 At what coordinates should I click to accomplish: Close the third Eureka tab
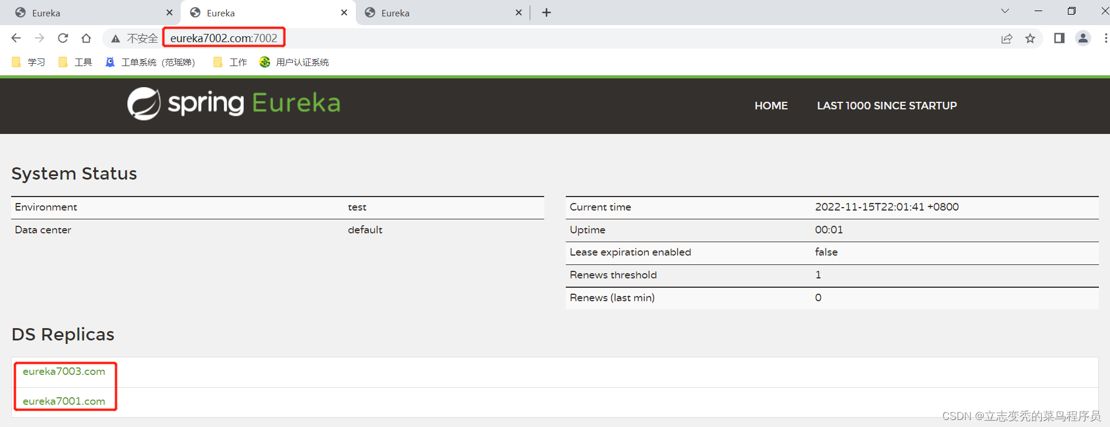pyautogui.click(x=518, y=12)
